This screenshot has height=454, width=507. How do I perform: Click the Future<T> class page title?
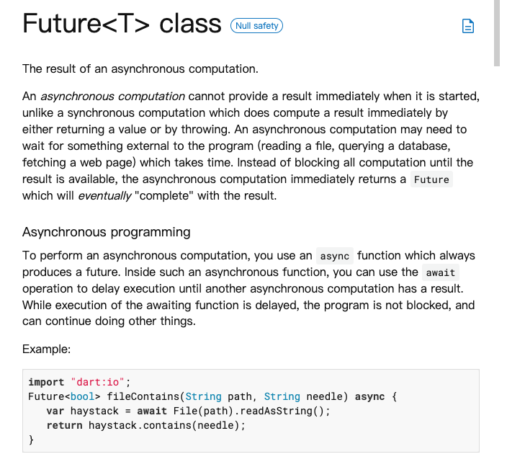[x=122, y=23]
